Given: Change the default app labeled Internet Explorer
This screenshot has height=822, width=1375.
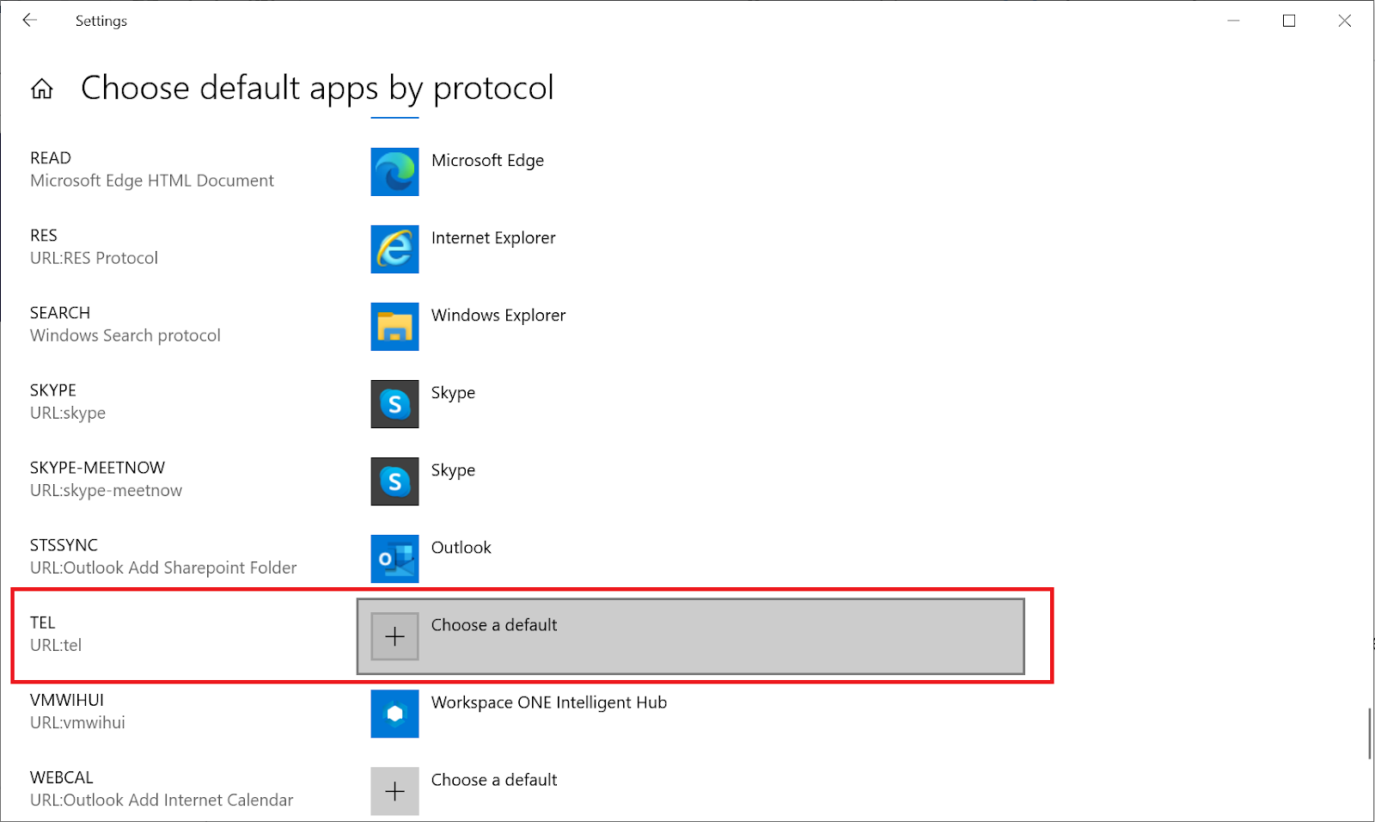Looking at the screenshot, I should 493,238.
